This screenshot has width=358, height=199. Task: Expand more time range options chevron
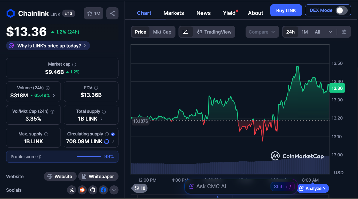point(330,32)
